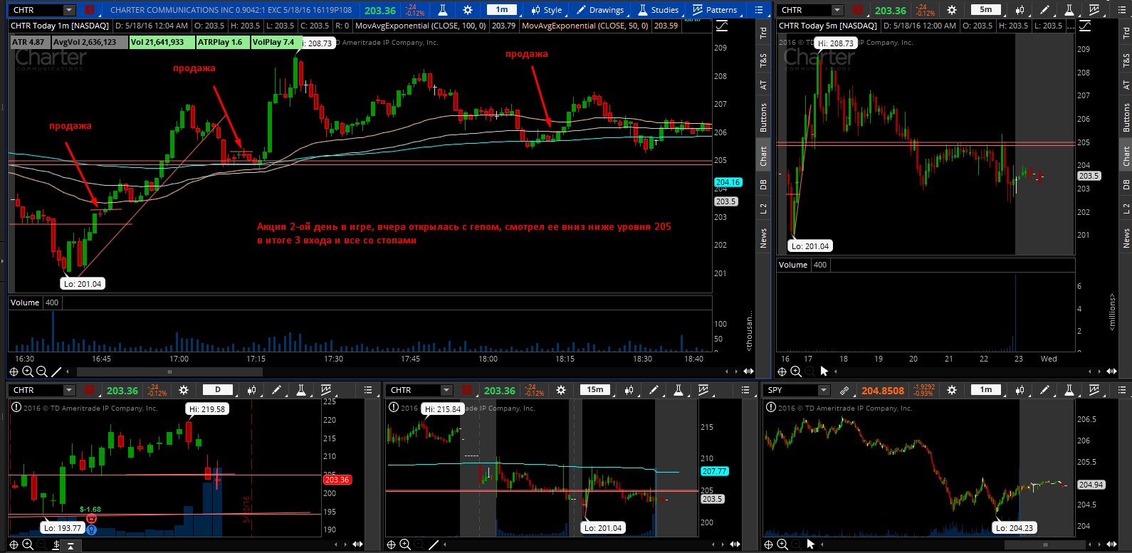The width and height of the screenshot is (1132, 553).
Task: Open flask studies icon in 5m chart
Action: pyautogui.click(x=1069, y=10)
